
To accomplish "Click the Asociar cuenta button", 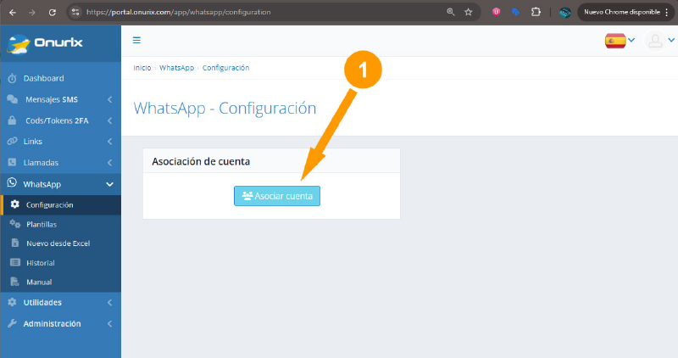I will point(277,196).
